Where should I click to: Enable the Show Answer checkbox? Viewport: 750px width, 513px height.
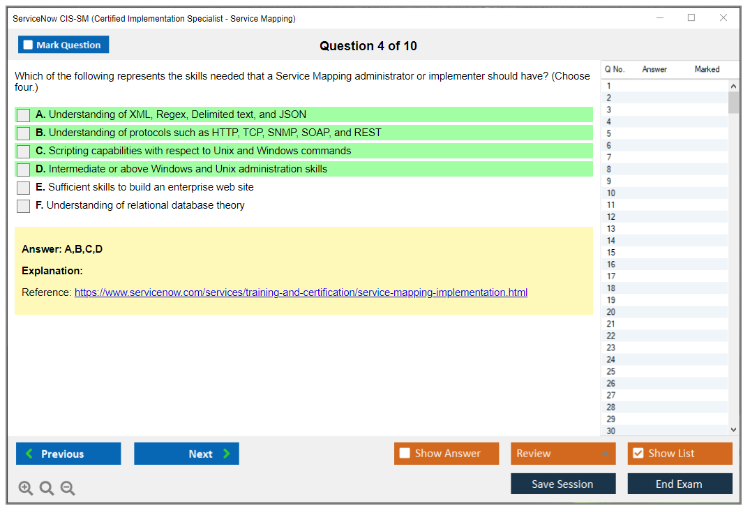click(x=405, y=454)
